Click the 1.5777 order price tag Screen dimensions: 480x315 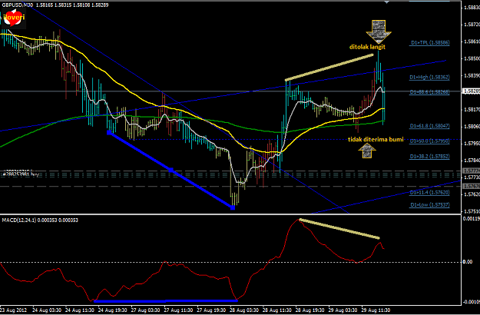point(471,171)
